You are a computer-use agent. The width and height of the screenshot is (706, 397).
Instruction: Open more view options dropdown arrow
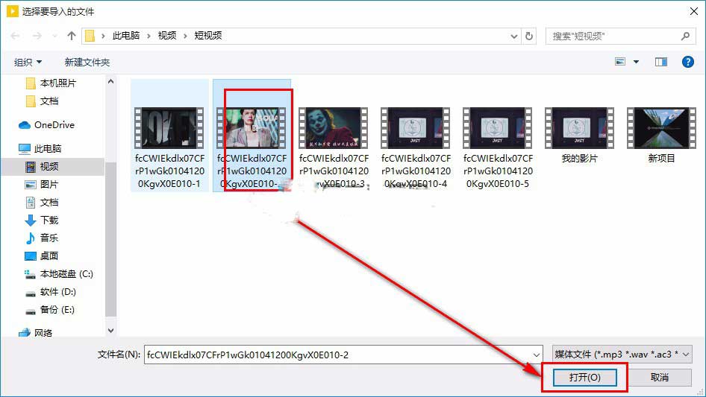[636, 62]
